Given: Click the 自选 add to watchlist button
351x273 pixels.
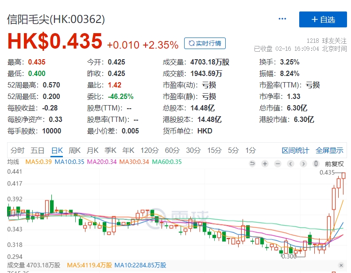Looking at the screenshot, I should click(x=323, y=19).
